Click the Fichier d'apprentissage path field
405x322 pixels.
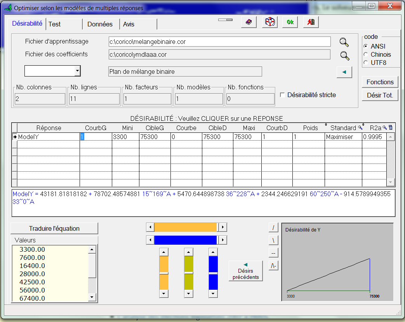click(219, 42)
